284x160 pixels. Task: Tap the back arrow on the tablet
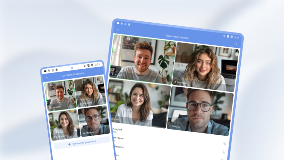[x=118, y=30]
